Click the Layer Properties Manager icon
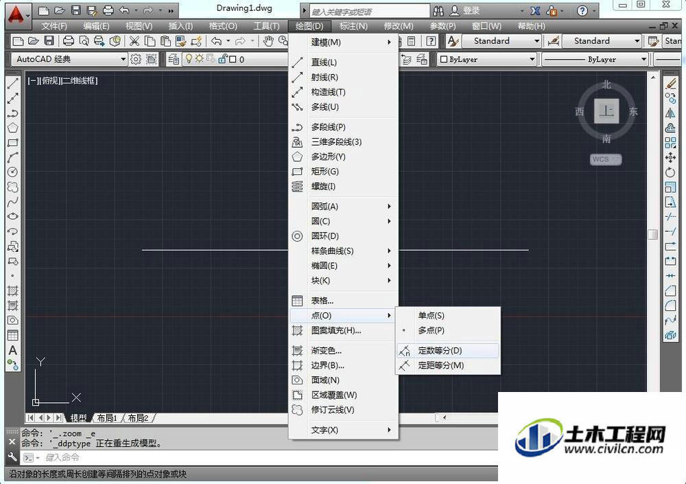The height and width of the screenshot is (484, 686). point(174,58)
